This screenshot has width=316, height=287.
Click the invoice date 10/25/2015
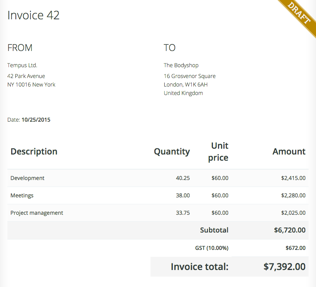(36, 120)
